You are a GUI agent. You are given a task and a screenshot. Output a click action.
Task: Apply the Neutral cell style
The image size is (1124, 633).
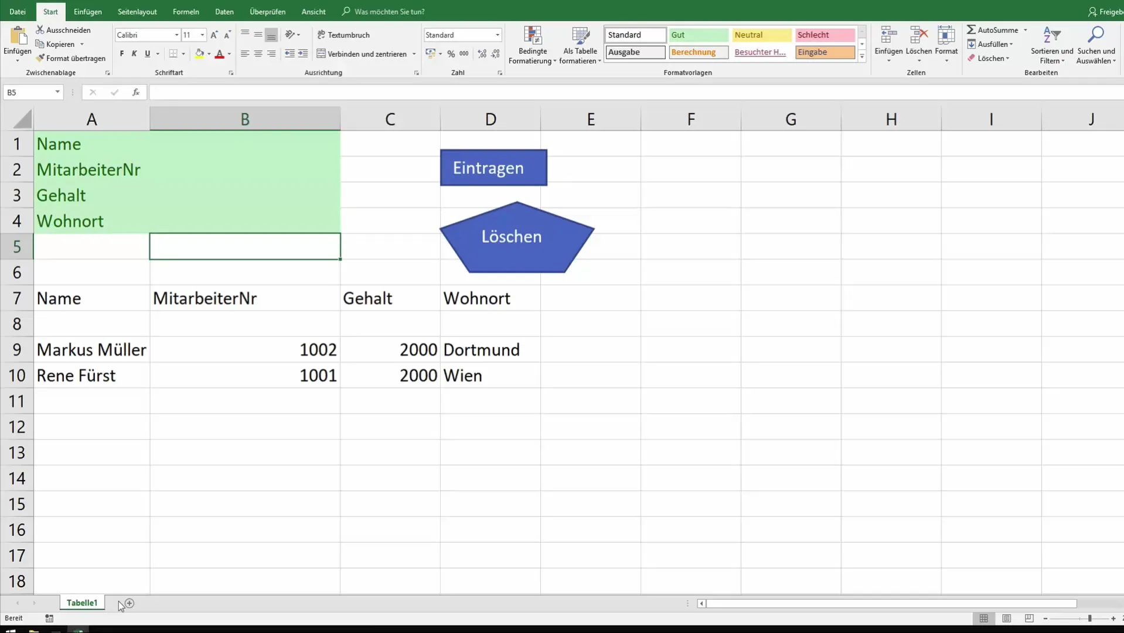click(x=762, y=35)
